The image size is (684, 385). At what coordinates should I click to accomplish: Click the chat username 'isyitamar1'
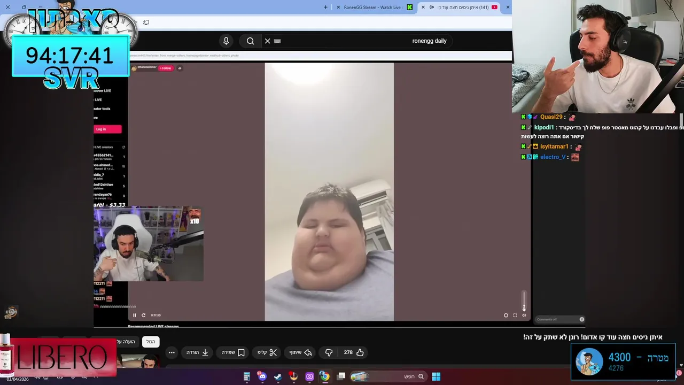click(x=554, y=147)
